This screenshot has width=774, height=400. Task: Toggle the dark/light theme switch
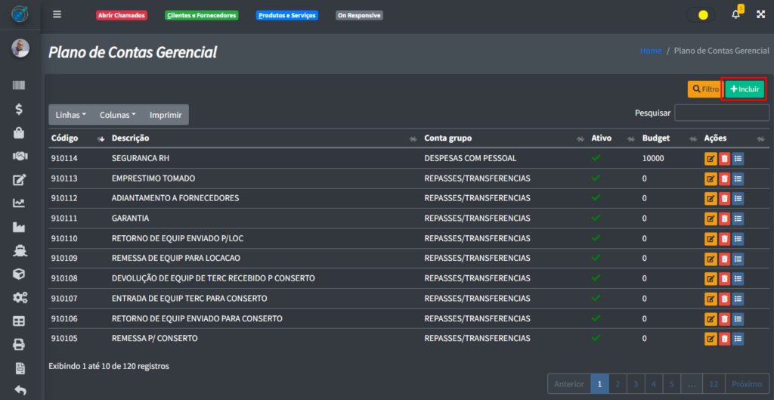701,14
